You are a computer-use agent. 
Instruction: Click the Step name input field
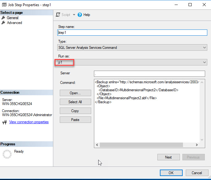pos(132,33)
